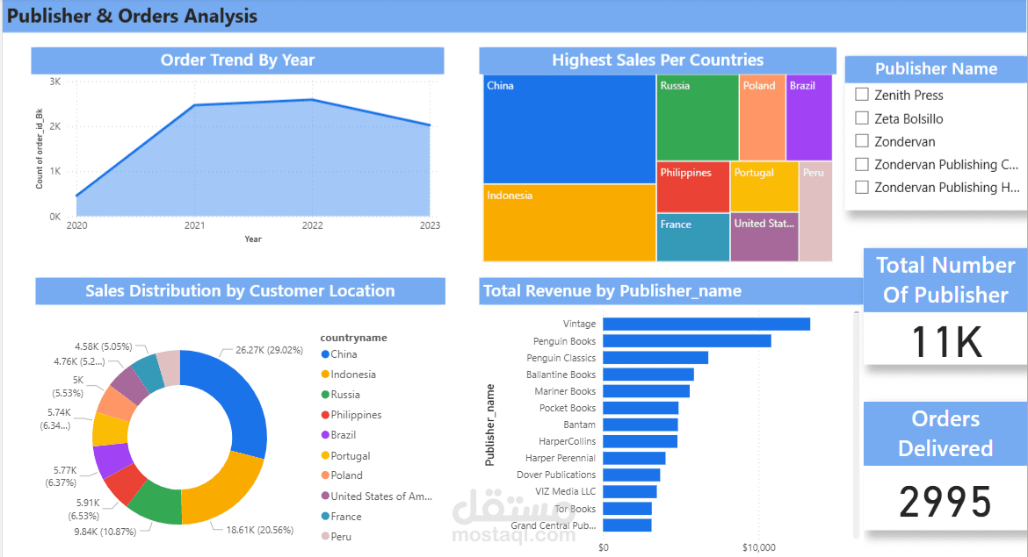Click the revenue chart vertical scrollbar
This screenshot has width=1028, height=557.
[x=857, y=425]
